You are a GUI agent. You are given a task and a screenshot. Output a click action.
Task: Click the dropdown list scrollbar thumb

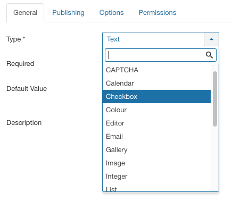pos(215,99)
